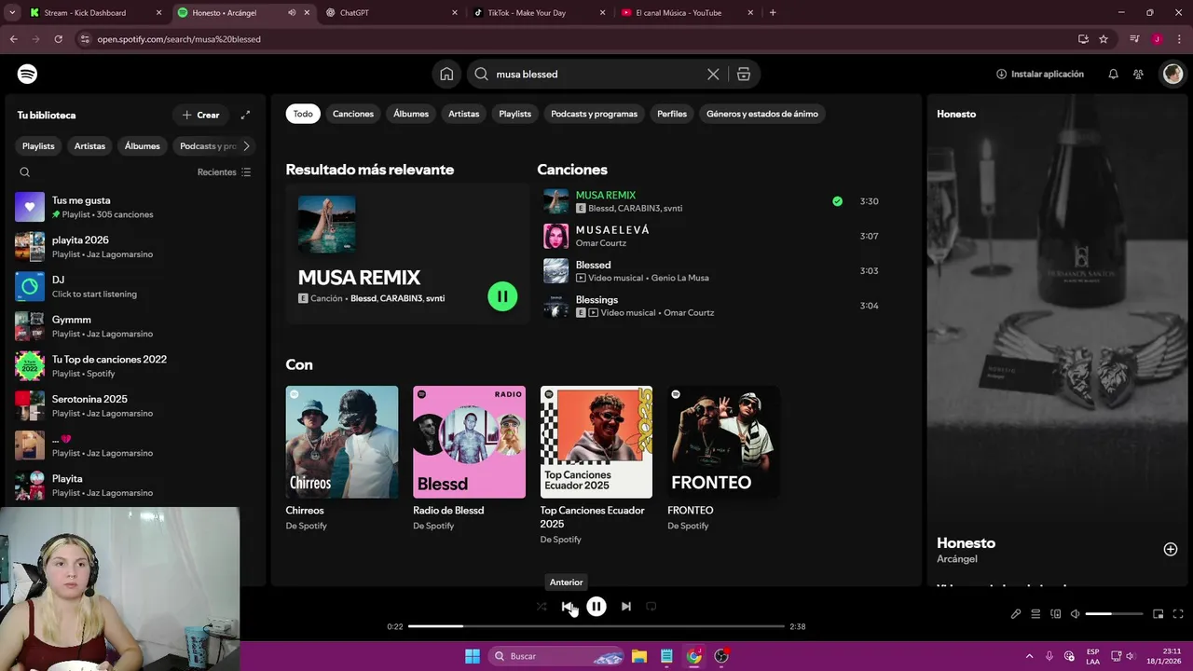1193x671 pixels.
Task: Click Chrome bookmark star icon
Action: point(1104,39)
